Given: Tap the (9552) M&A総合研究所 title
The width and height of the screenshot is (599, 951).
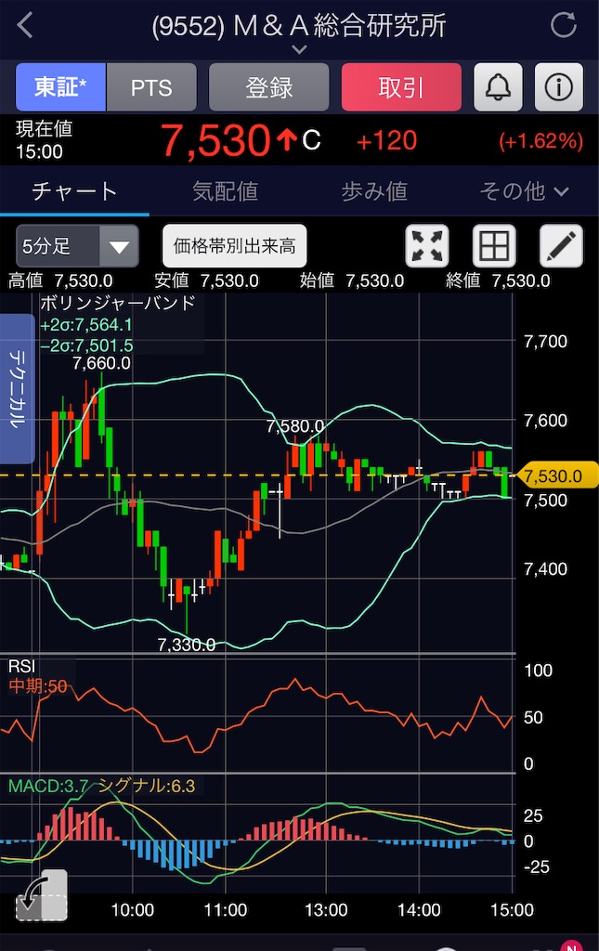Looking at the screenshot, I should pyautogui.click(x=299, y=25).
